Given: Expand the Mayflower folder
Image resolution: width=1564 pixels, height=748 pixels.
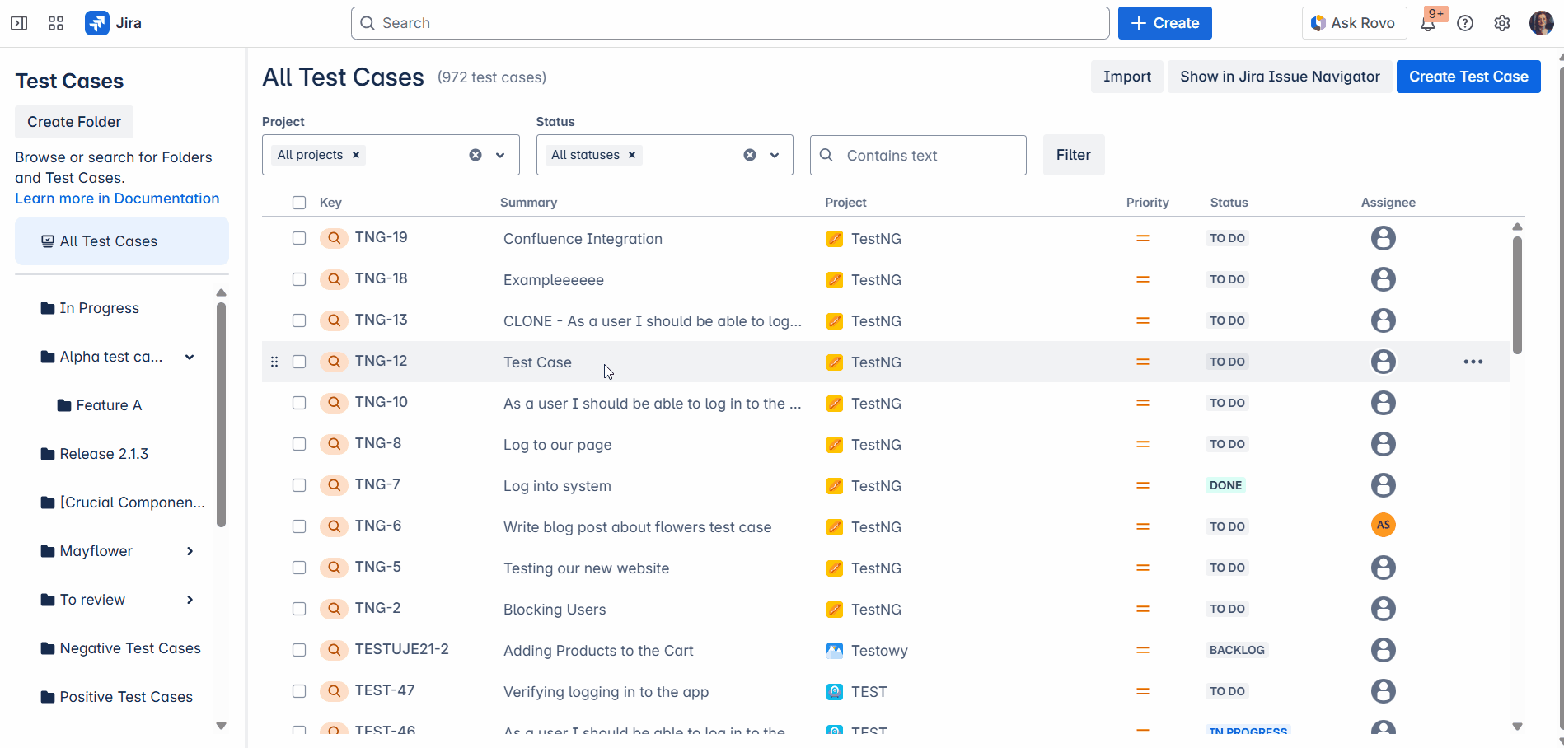Looking at the screenshot, I should 190,551.
